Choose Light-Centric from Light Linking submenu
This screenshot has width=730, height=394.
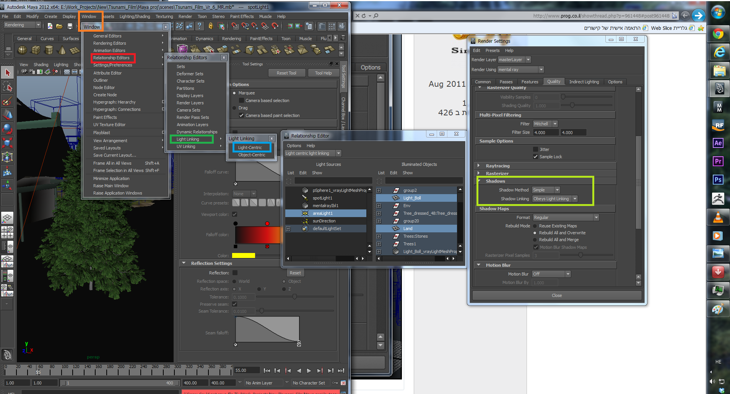click(x=250, y=148)
